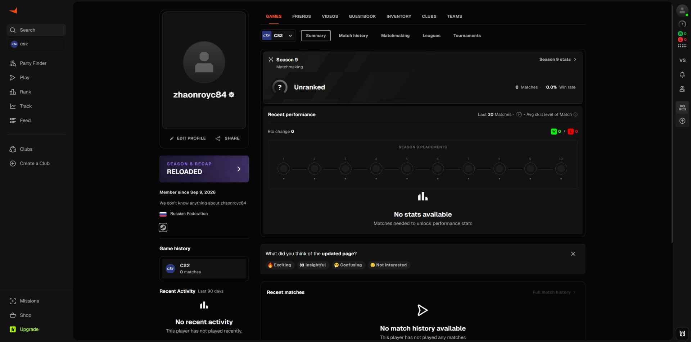Click the user avatar in the top right
The height and width of the screenshot is (342, 691).
(682, 10)
